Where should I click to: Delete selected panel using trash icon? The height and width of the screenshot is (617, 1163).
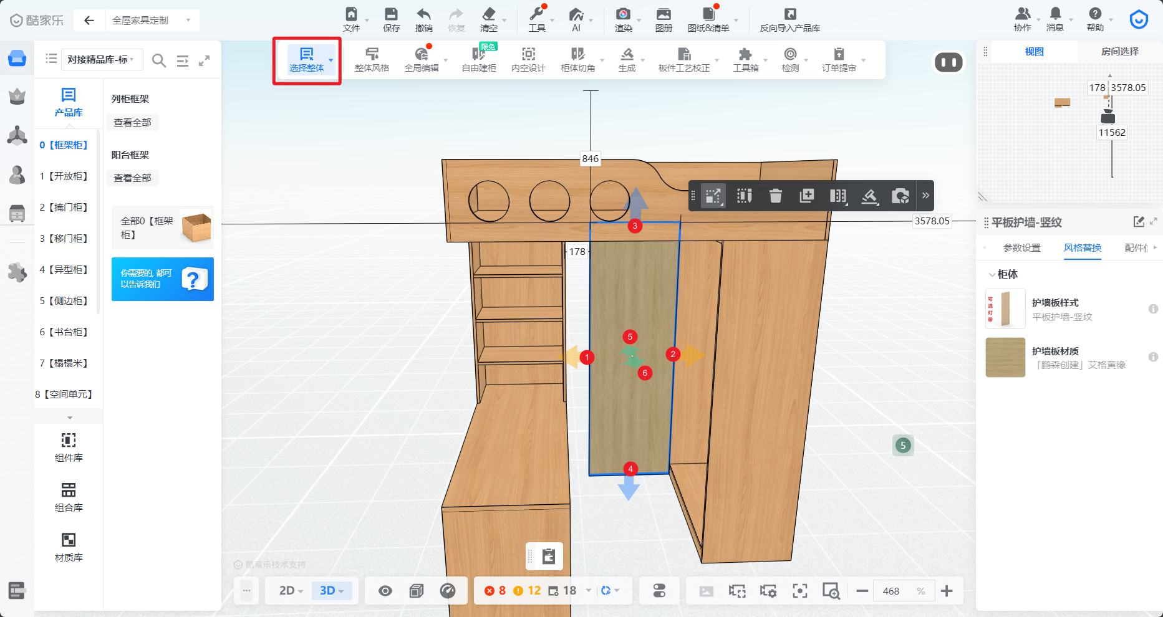point(775,196)
